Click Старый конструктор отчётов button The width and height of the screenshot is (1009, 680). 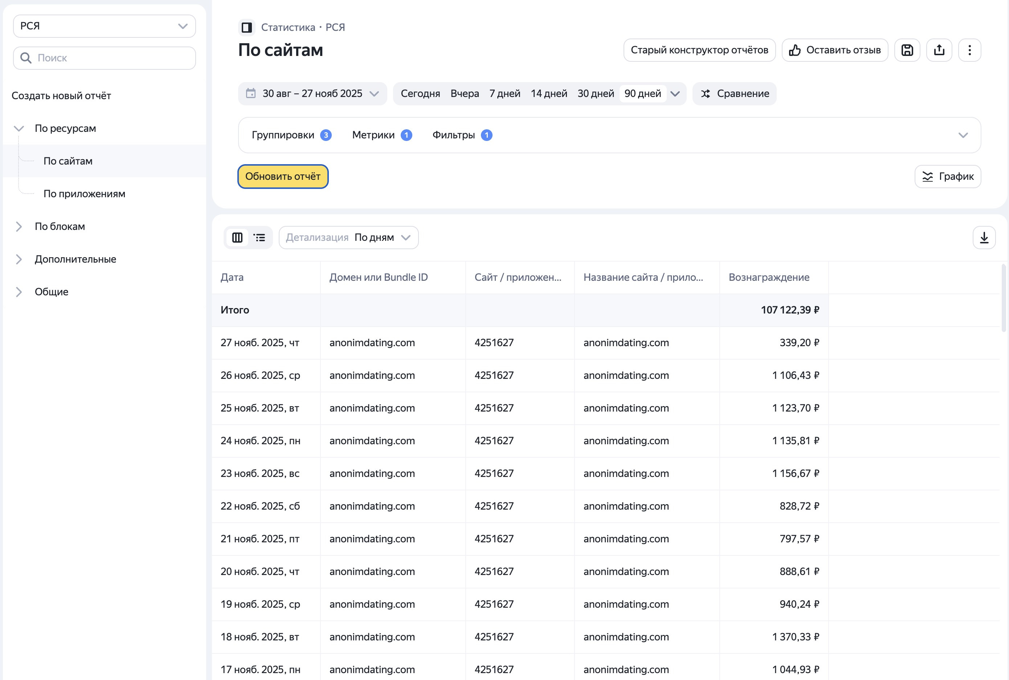(x=699, y=50)
